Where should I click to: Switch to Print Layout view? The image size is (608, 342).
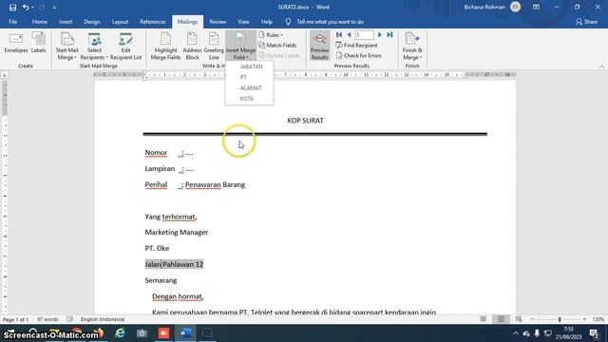pos(501,319)
